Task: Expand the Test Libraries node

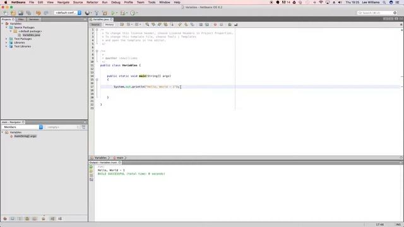Action: point(6,46)
